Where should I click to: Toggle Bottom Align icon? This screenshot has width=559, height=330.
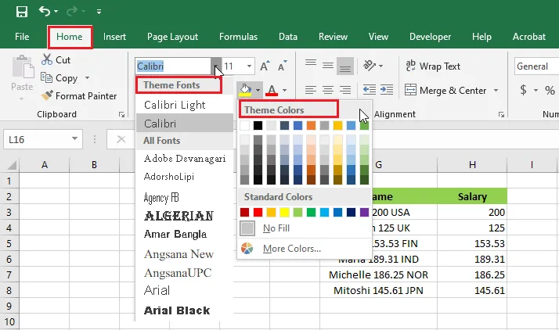click(x=345, y=66)
